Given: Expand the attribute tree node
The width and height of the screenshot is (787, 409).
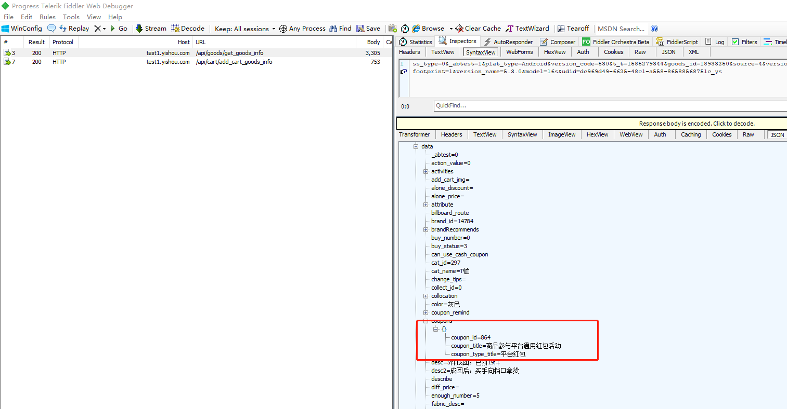Looking at the screenshot, I should pos(425,204).
